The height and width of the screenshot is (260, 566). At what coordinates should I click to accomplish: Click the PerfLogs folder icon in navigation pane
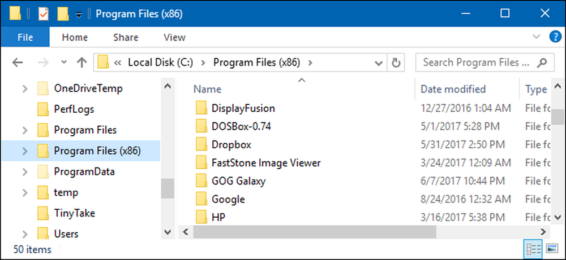tap(43, 109)
